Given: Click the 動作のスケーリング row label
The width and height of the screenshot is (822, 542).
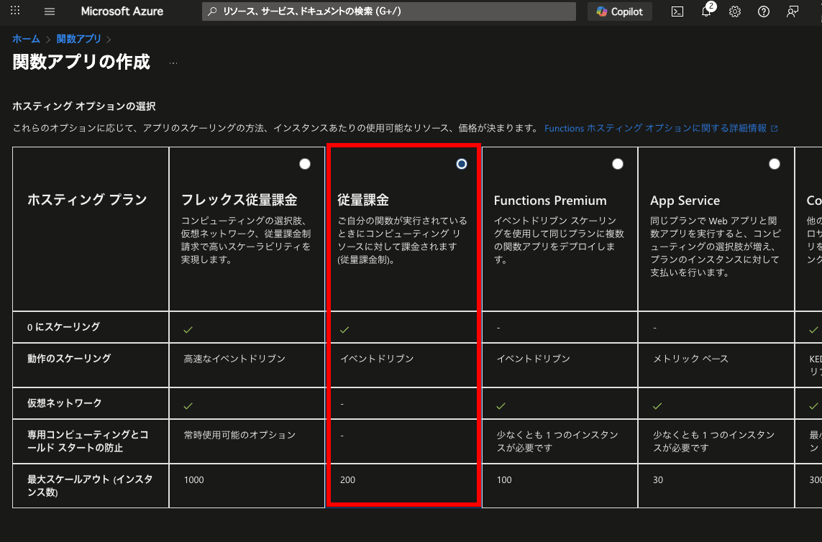Looking at the screenshot, I should [69, 358].
